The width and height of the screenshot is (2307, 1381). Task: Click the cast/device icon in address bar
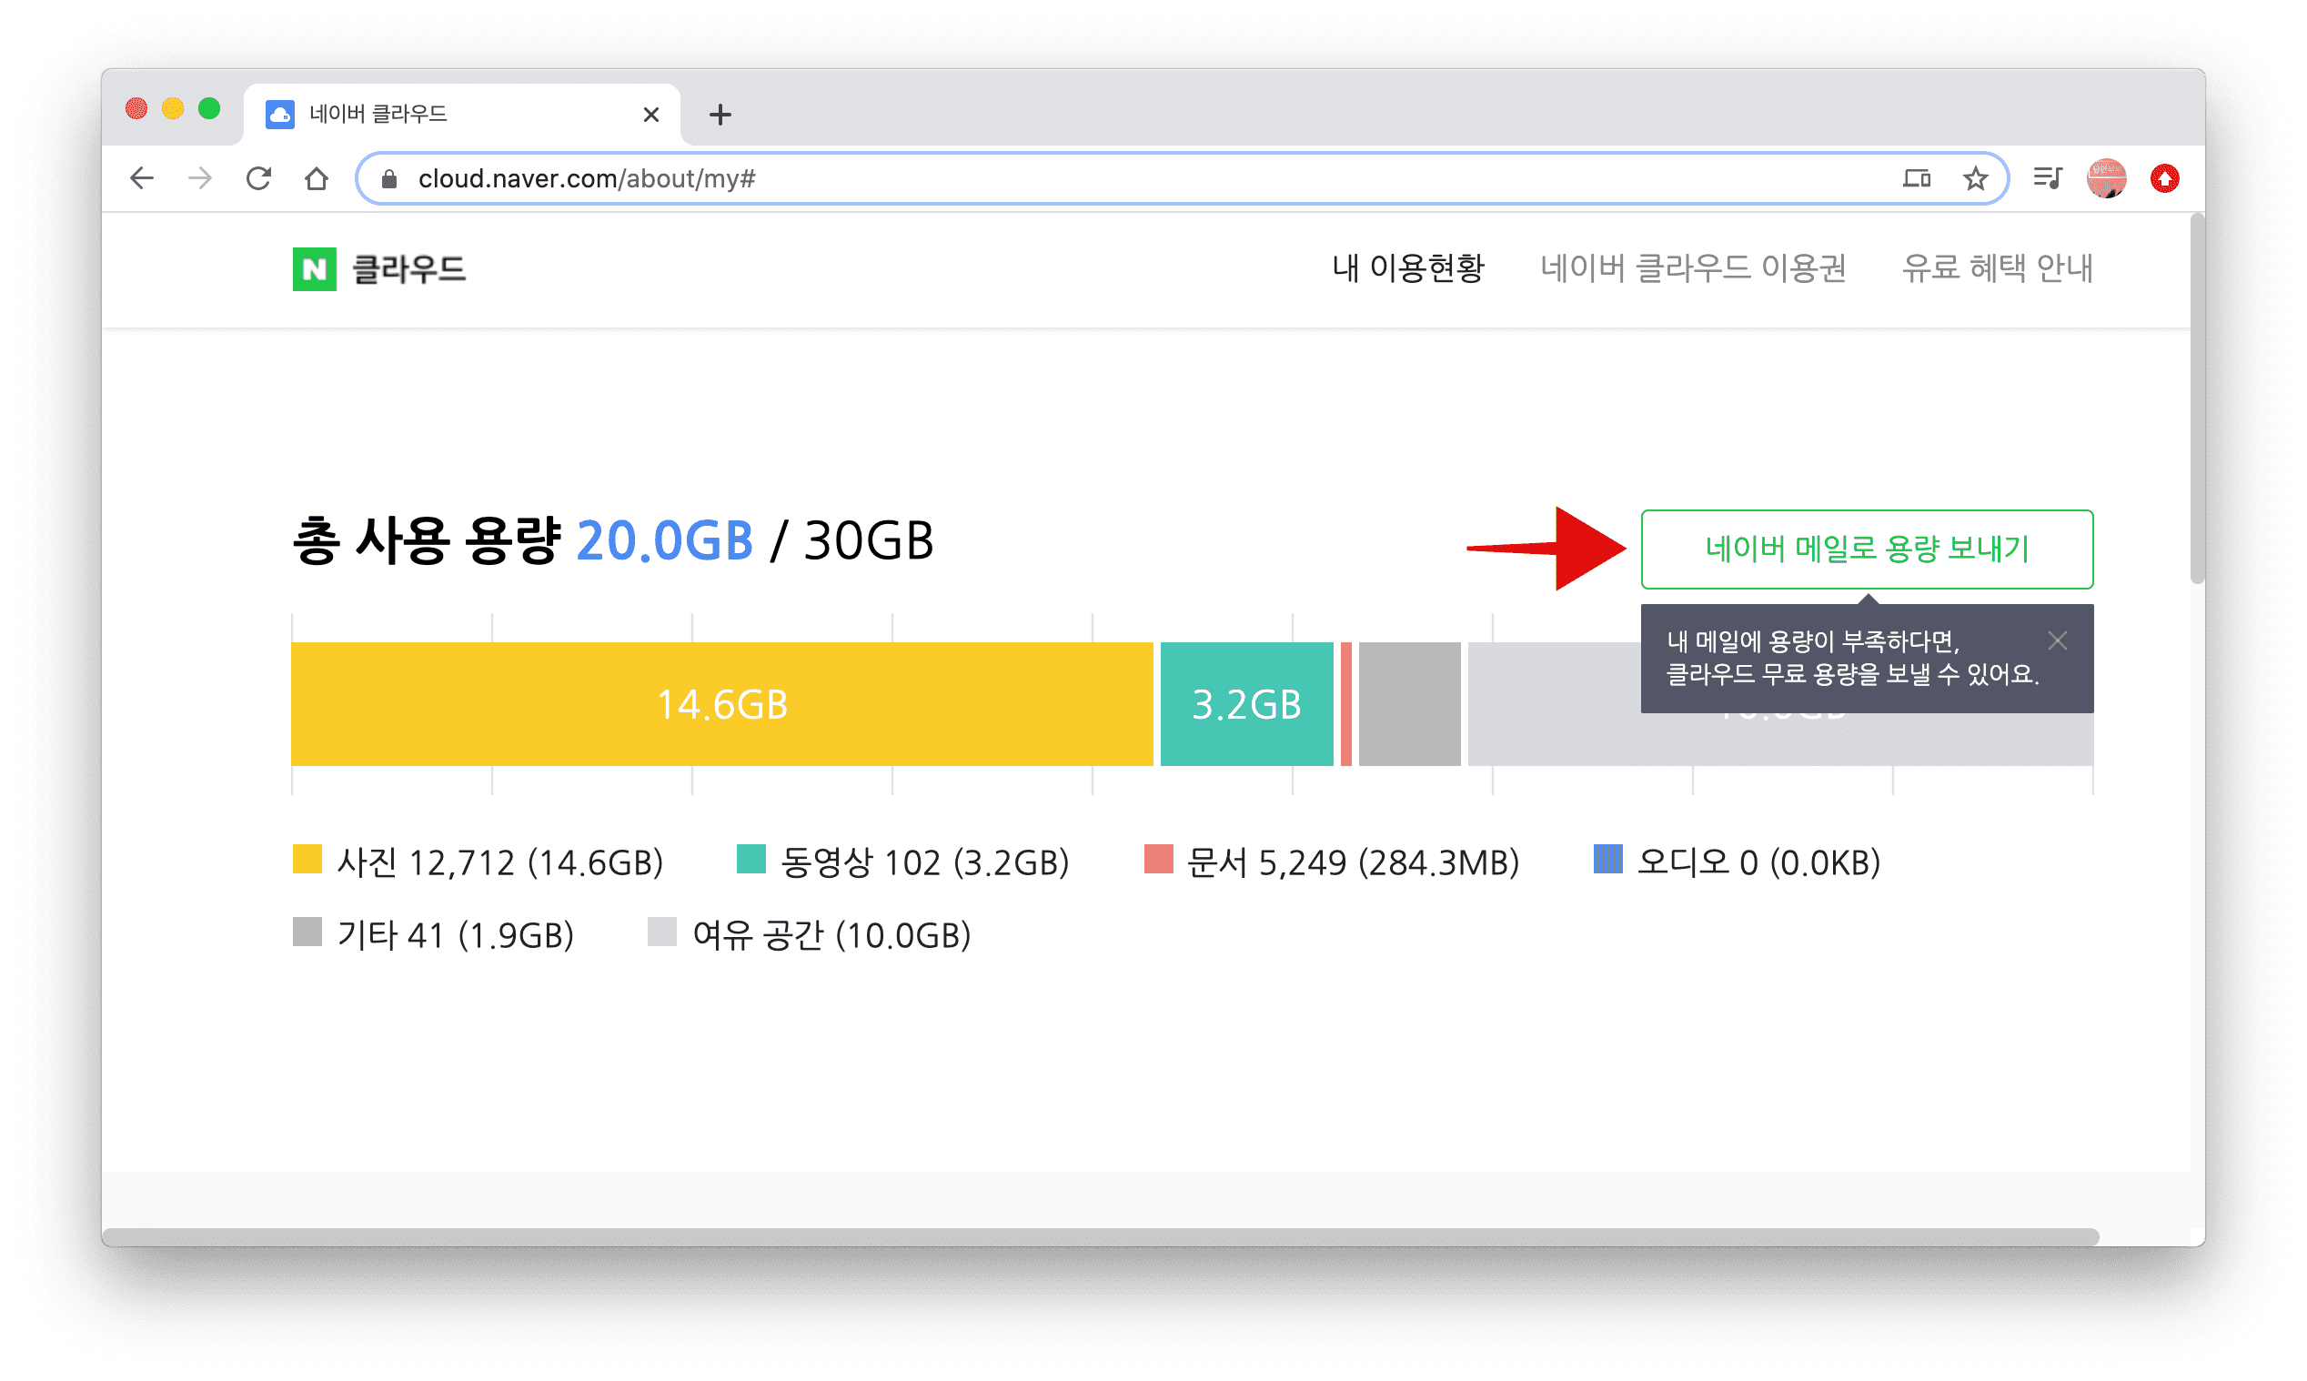pyautogui.click(x=1918, y=177)
